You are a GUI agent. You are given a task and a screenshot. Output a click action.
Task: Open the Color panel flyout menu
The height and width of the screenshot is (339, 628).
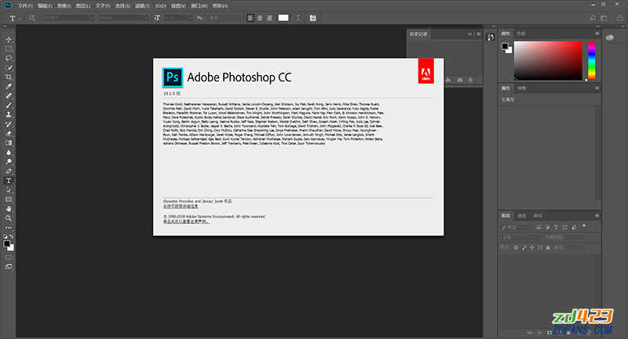click(597, 34)
